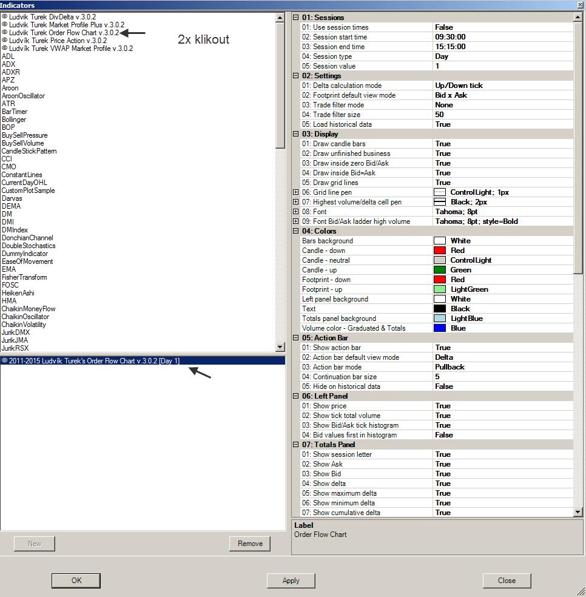Image resolution: width=586 pixels, height=597 pixels.
Task: Click the Trade filter size 50 field
Action: coord(503,115)
